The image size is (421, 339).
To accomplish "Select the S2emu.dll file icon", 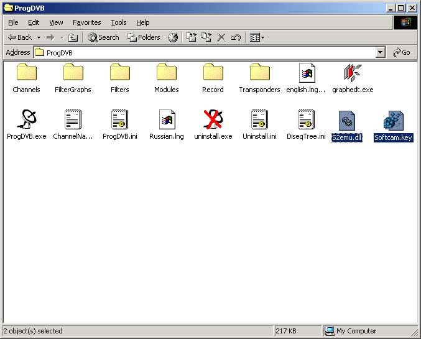I will tap(347, 120).
